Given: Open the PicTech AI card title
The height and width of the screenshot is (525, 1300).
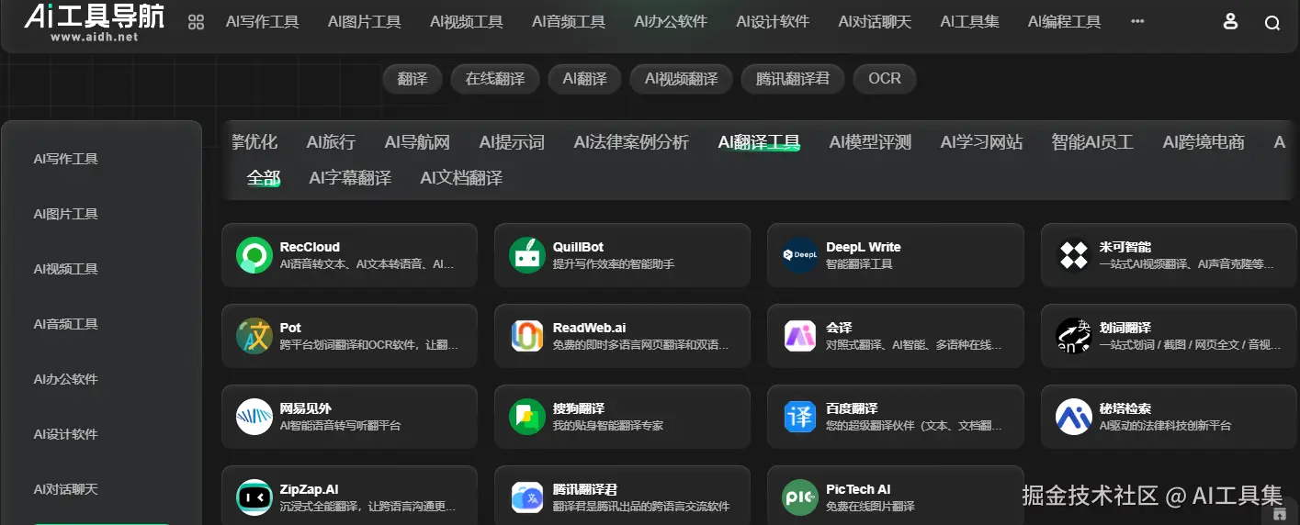Looking at the screenshot, I should pyautogui.click(x=858, y=489).
